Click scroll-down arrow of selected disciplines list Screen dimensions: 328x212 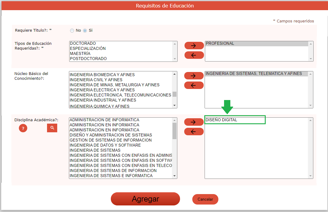(x=310, y=176)
